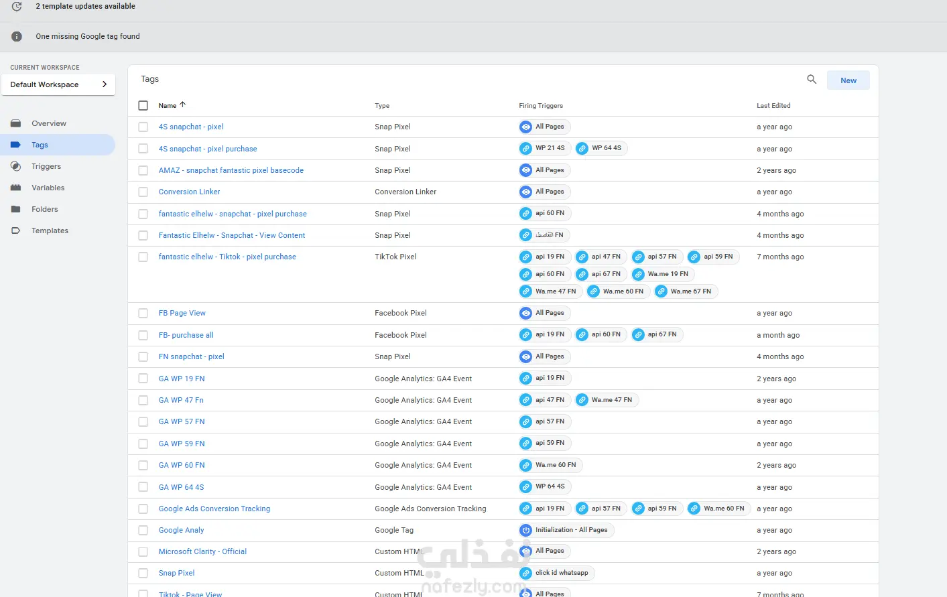Open the Google Analy tag
The height and width of the screenshot is (597, 947).
coord(182,530)
